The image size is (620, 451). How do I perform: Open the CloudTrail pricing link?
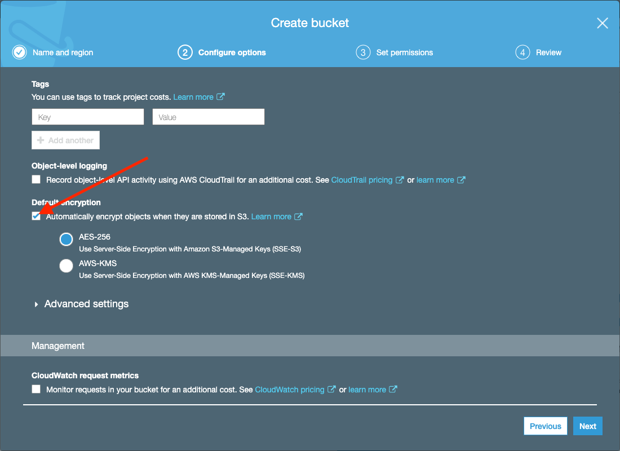pos(362,180)
